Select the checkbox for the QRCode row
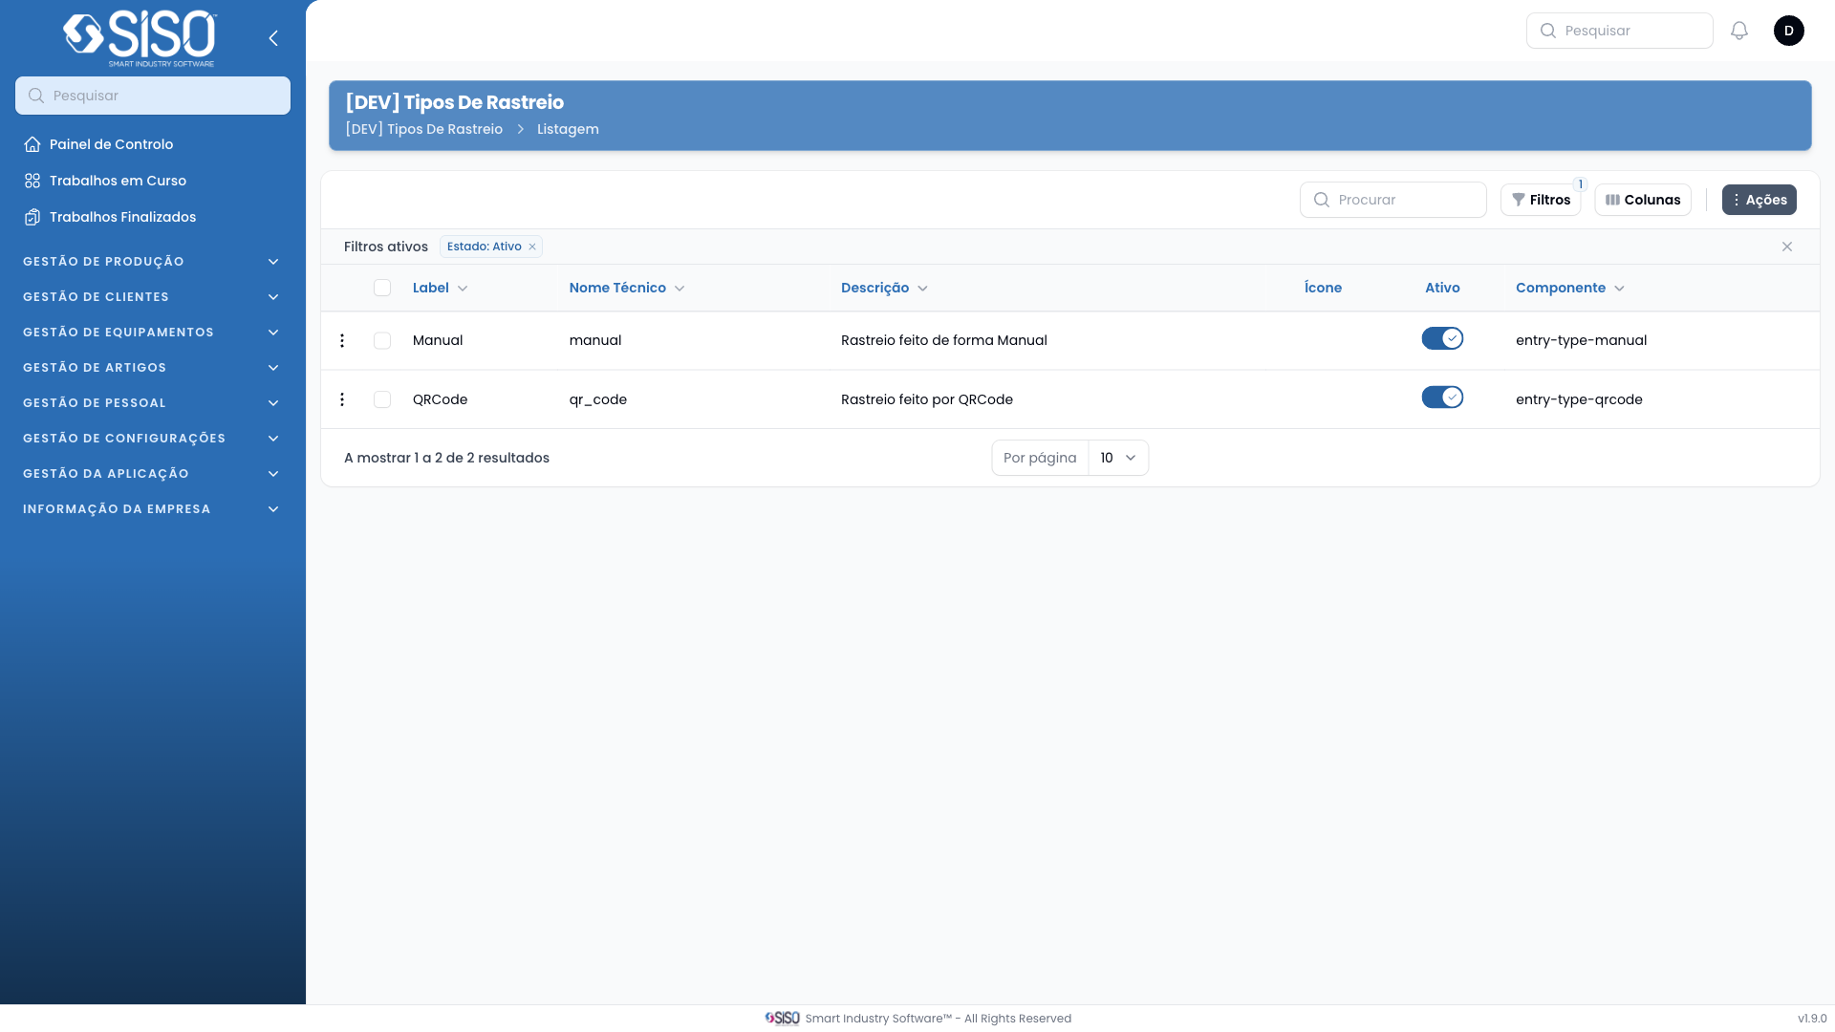The image size is (1835, 1032). click(382, 399)
